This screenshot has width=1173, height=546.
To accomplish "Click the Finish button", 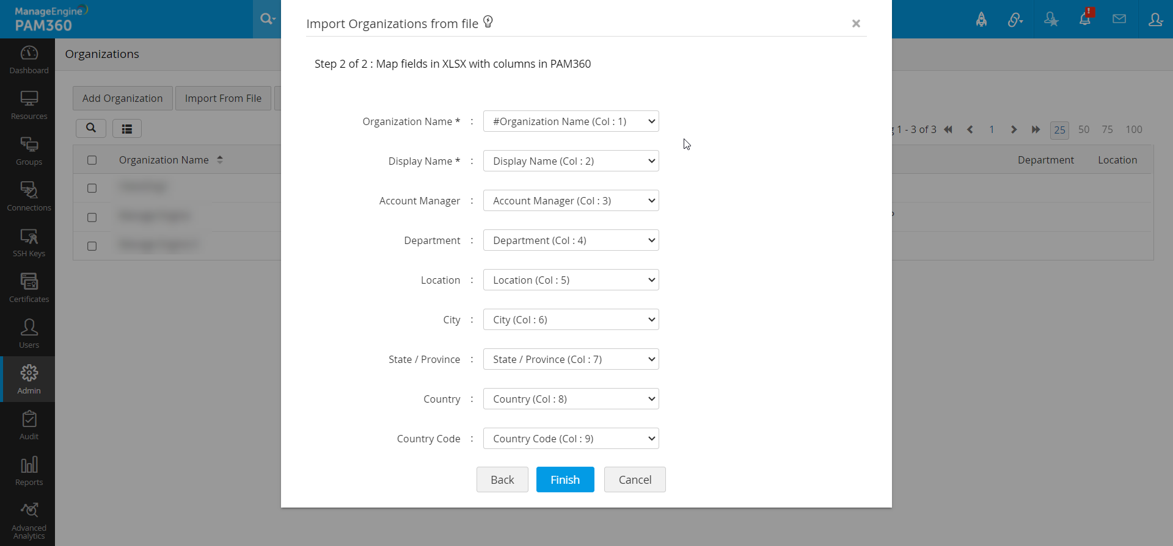I will pyautogui.click(x=565, y=480).
